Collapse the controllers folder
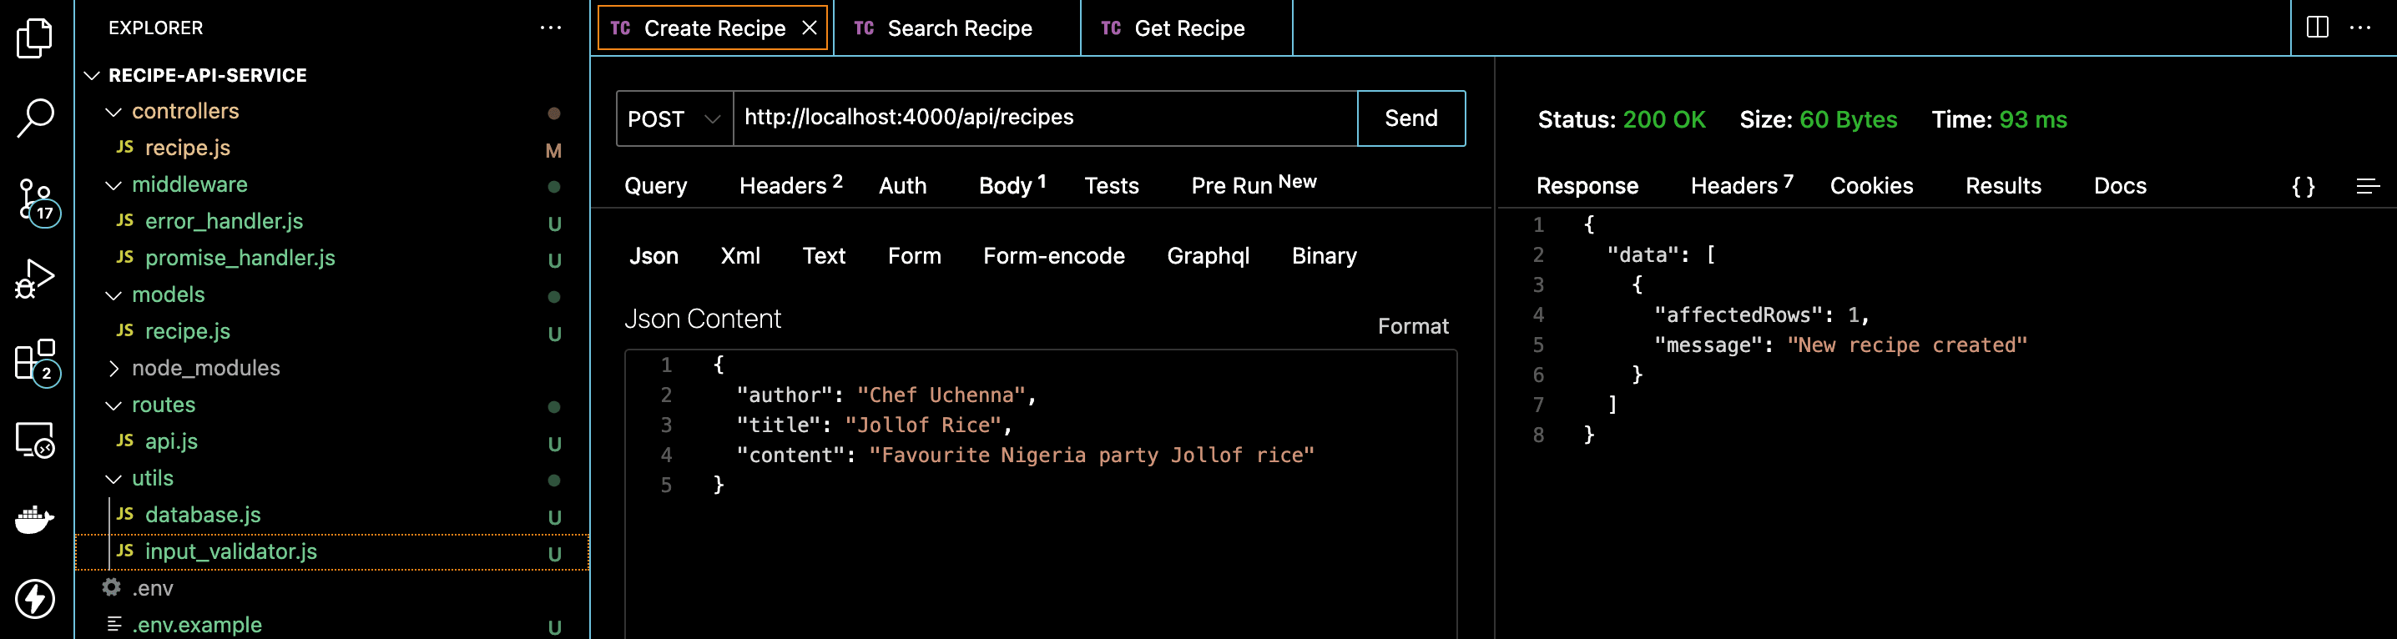The height and width of the screenshot is (639, 2397). coord(184,112)
